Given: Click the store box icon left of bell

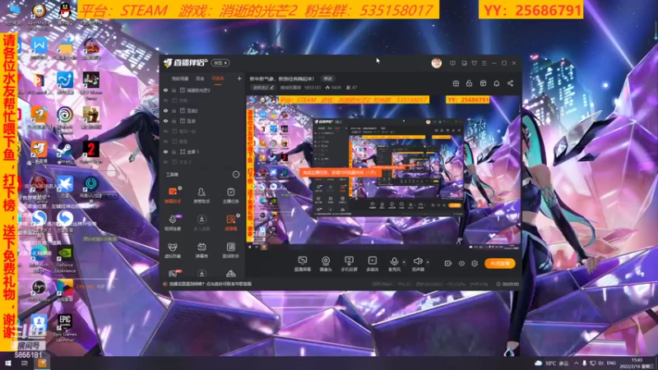Looking at the screenshot, I should 483,84.
